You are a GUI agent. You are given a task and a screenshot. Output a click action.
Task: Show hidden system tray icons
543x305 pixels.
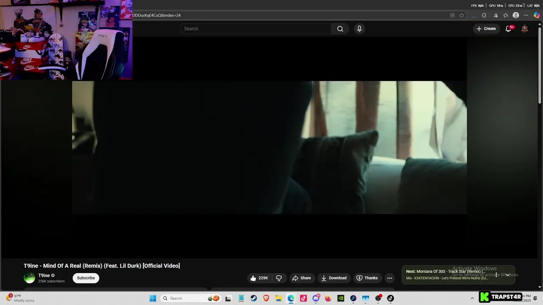click(472, 298)
